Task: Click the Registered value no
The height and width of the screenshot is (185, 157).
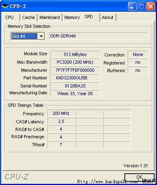Action: click(138, 62)
